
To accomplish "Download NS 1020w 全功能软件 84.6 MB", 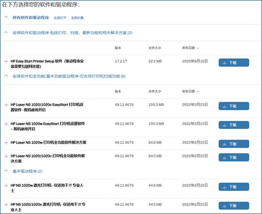I will (234, 144).
